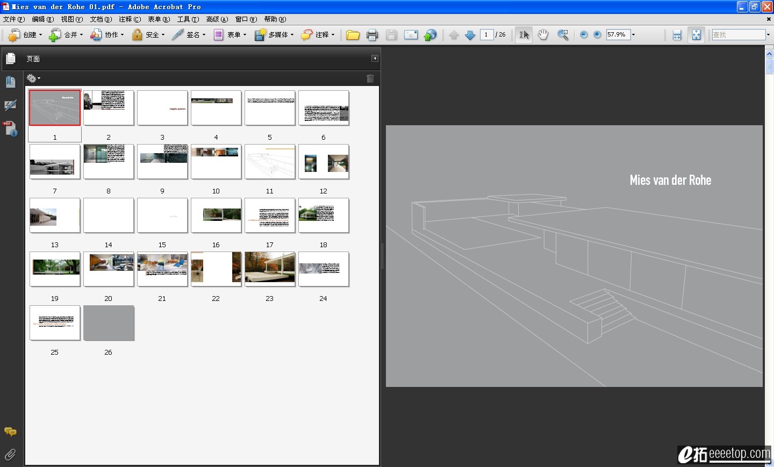
Task: Open zoom percentage dropdown arrow
Action: (x=633, y=35)
